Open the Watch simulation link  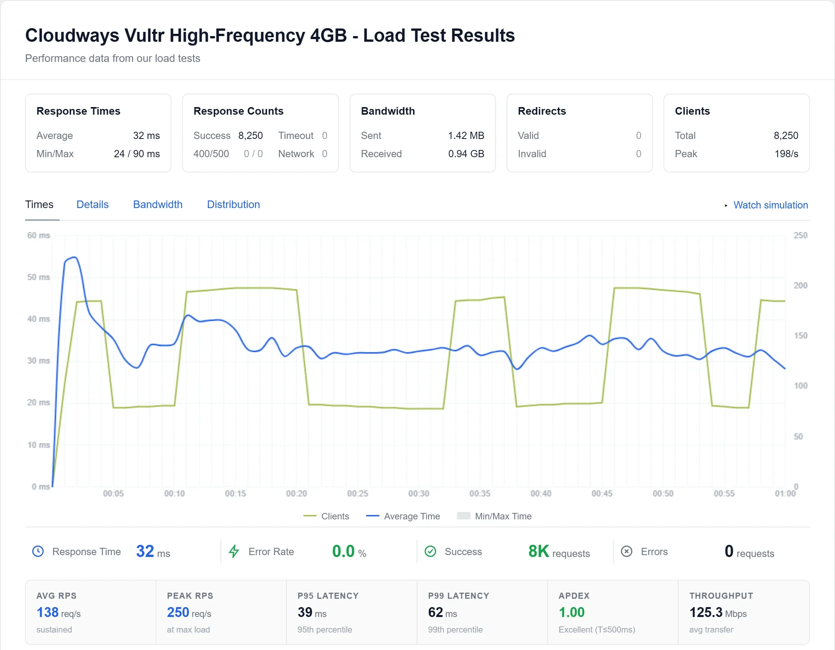770,205
